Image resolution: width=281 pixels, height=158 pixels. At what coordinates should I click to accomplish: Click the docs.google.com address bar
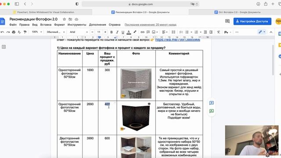pyautogui.click(x=140, y=4)
